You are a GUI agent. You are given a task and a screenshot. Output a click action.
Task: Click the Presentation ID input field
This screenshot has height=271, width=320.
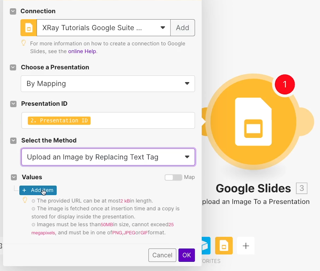[108, 120]
